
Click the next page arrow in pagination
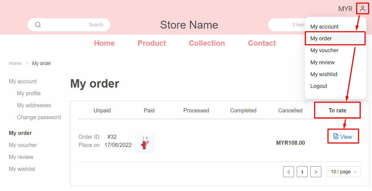pos(316,172)
